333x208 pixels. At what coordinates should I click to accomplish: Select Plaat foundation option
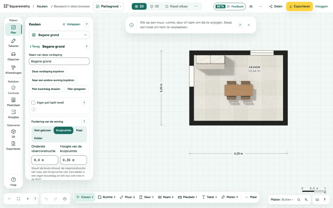[x=79, y=130]
